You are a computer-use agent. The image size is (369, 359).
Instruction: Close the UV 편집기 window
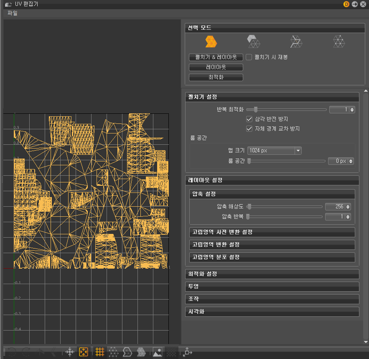tap(363, 4)
